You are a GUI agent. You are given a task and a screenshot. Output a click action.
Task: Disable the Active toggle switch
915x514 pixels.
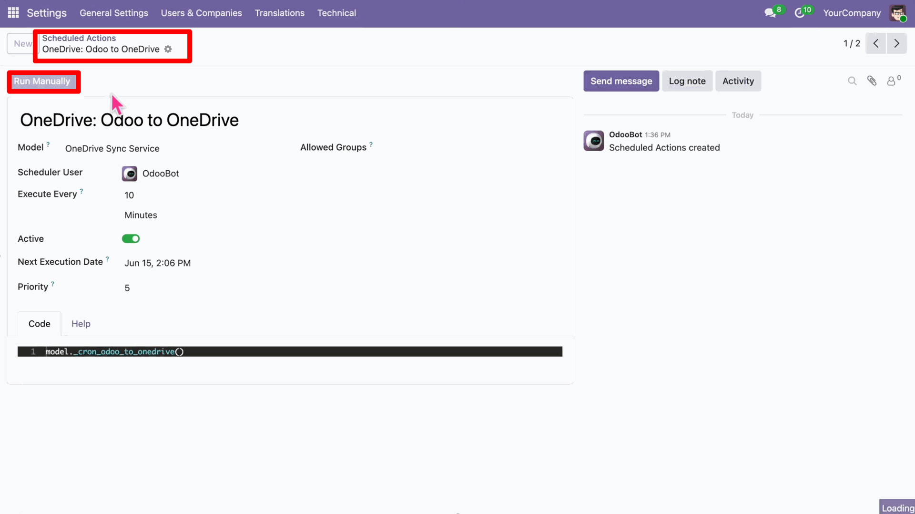point(131,238)
